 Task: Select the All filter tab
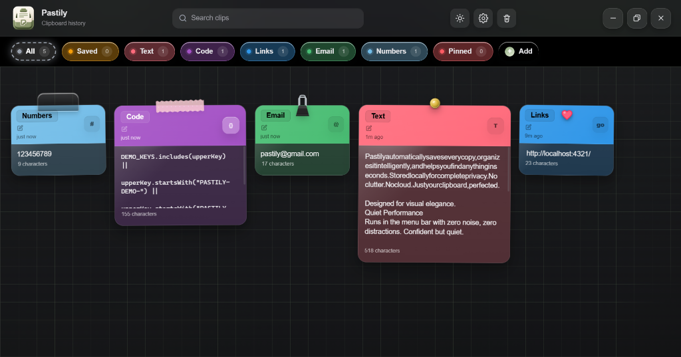click(33, 51)
